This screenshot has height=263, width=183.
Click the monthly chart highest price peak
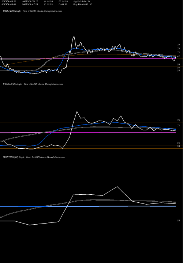117,187
